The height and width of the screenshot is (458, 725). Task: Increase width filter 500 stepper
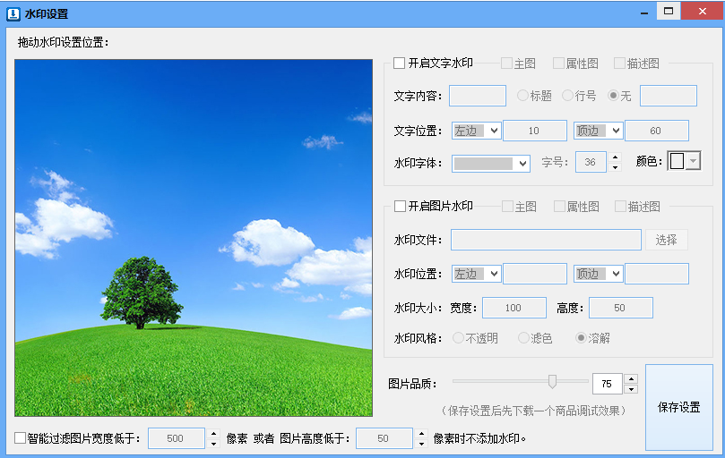(213, 434)
